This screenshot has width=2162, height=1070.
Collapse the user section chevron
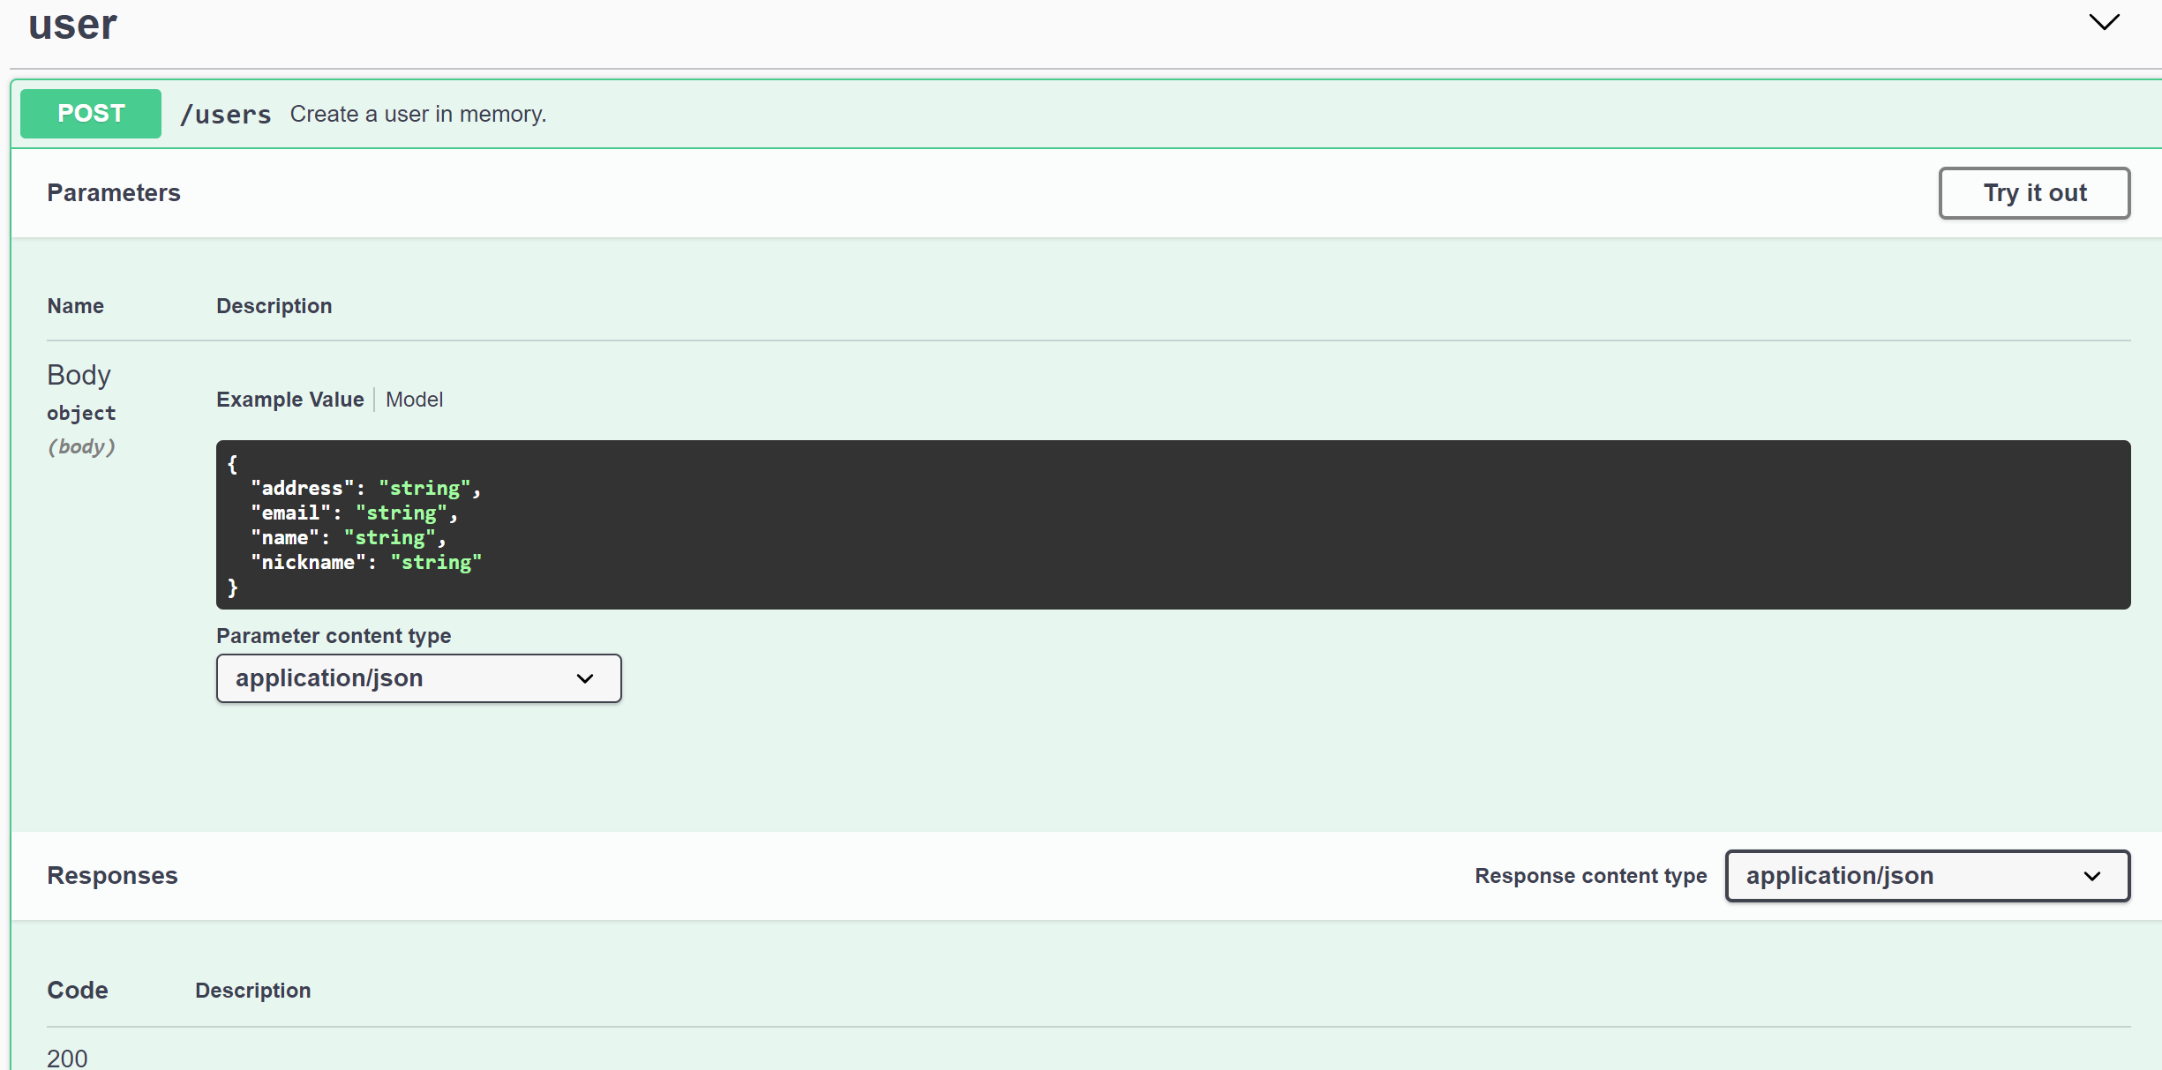(2104, 23)
